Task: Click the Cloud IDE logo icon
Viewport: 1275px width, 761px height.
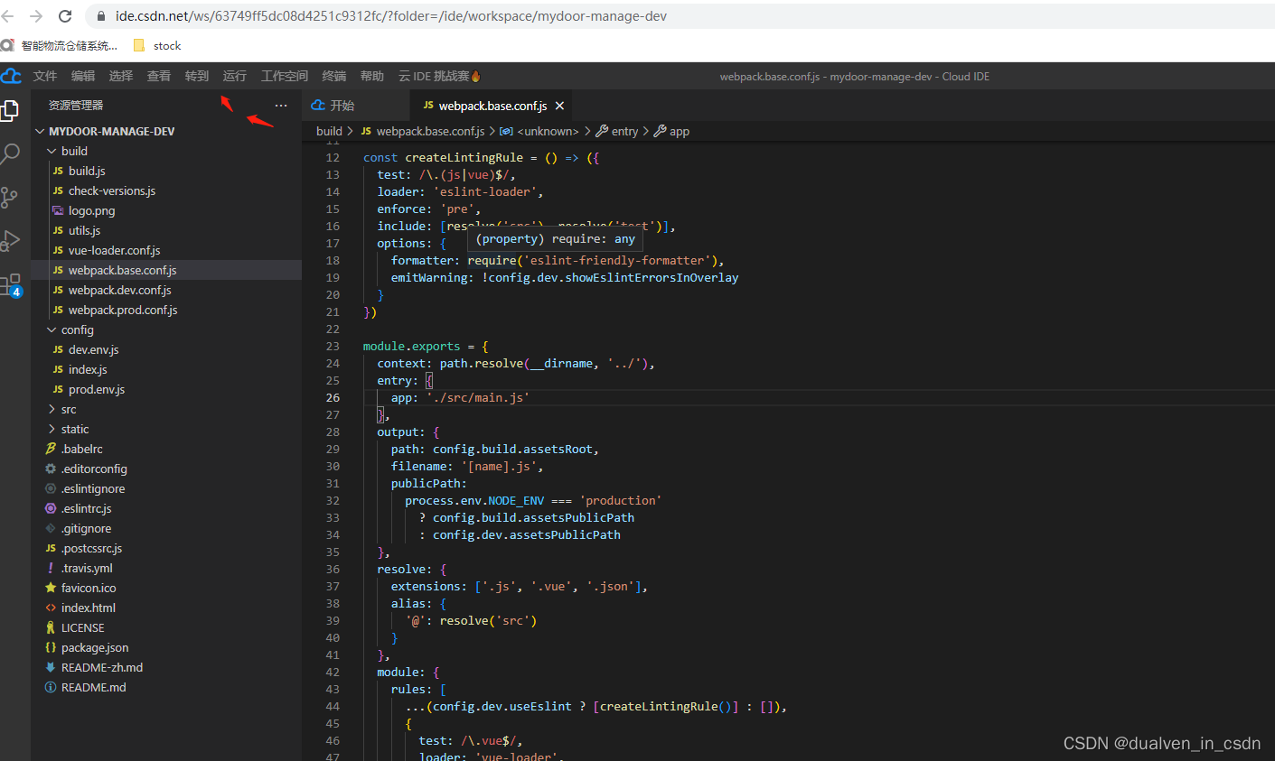Action: [11, 76]
